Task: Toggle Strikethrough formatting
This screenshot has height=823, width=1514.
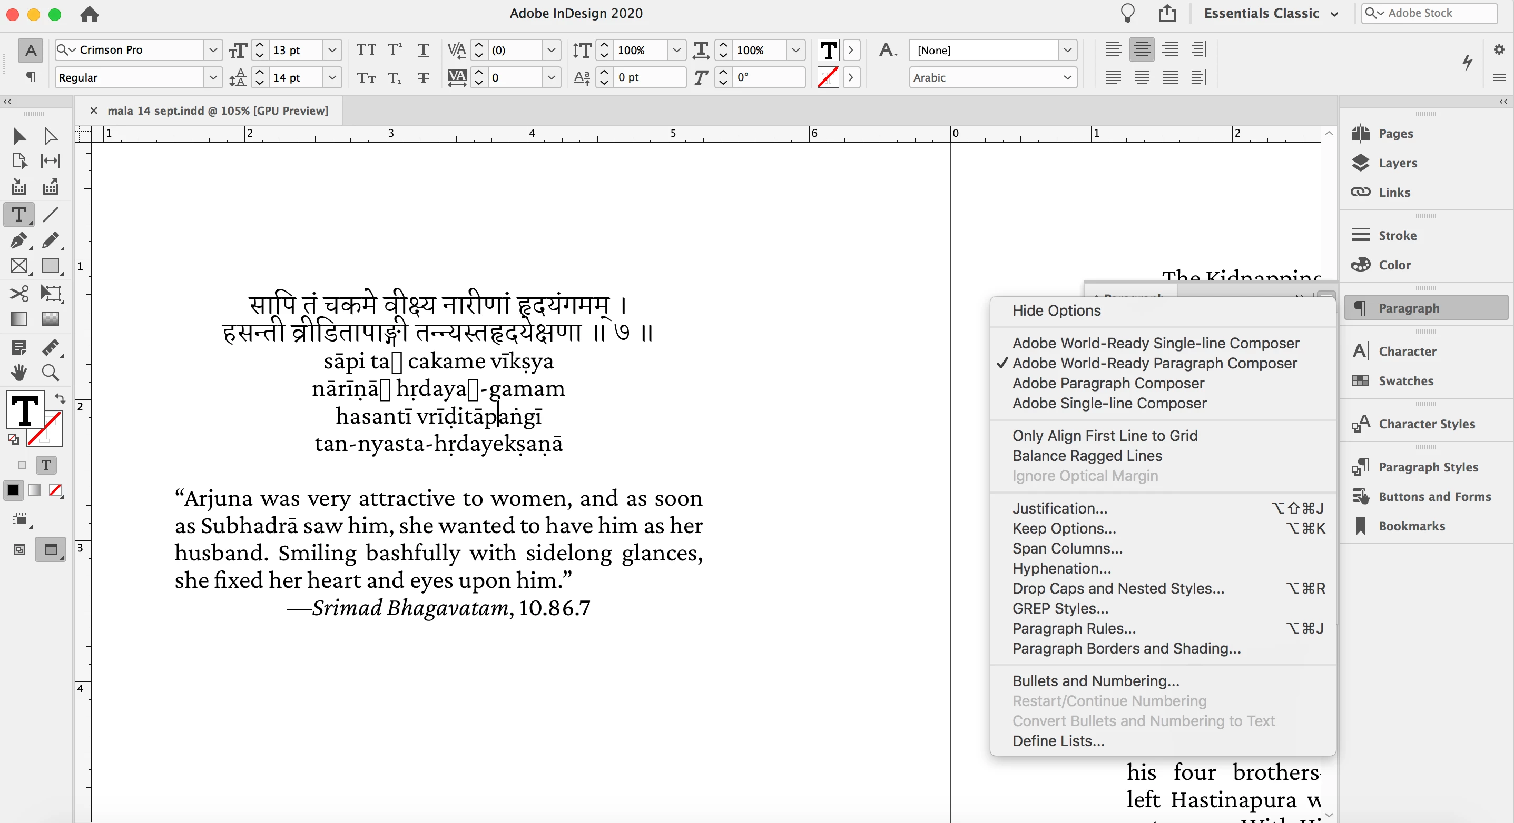Action: pos(423,77)
